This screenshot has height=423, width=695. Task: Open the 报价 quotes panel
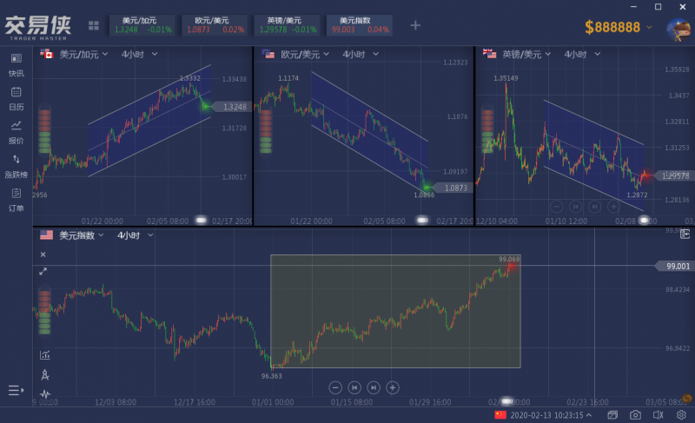[16, 130]
